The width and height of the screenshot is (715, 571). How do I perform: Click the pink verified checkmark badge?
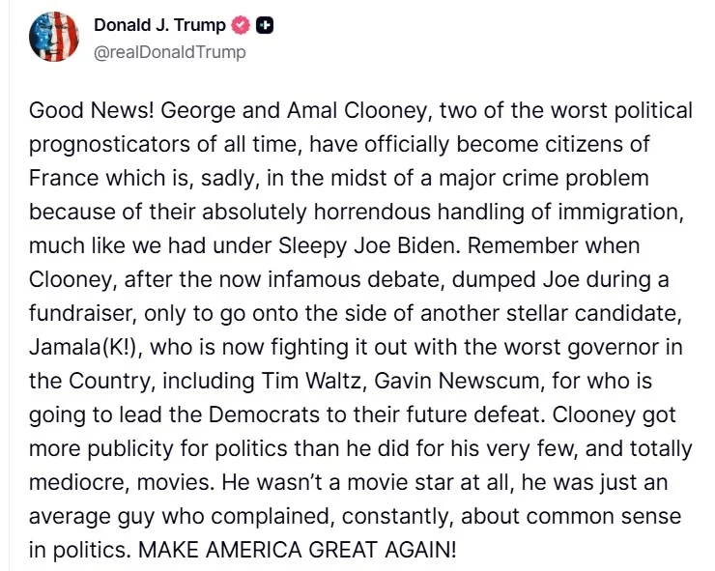point(241,26)
